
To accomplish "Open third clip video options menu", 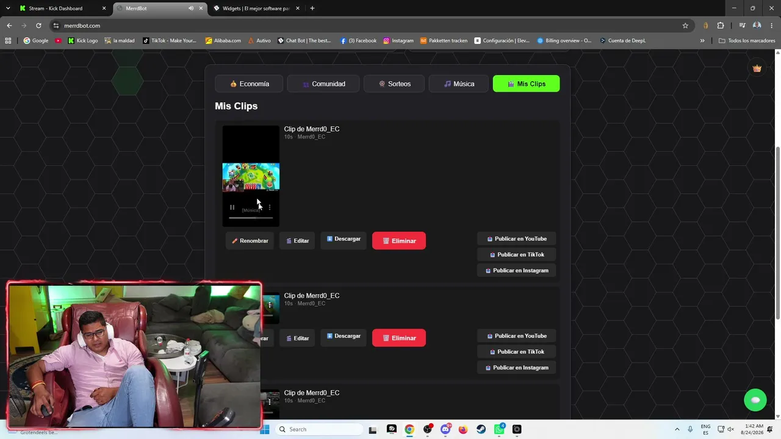I will [270, 402].
